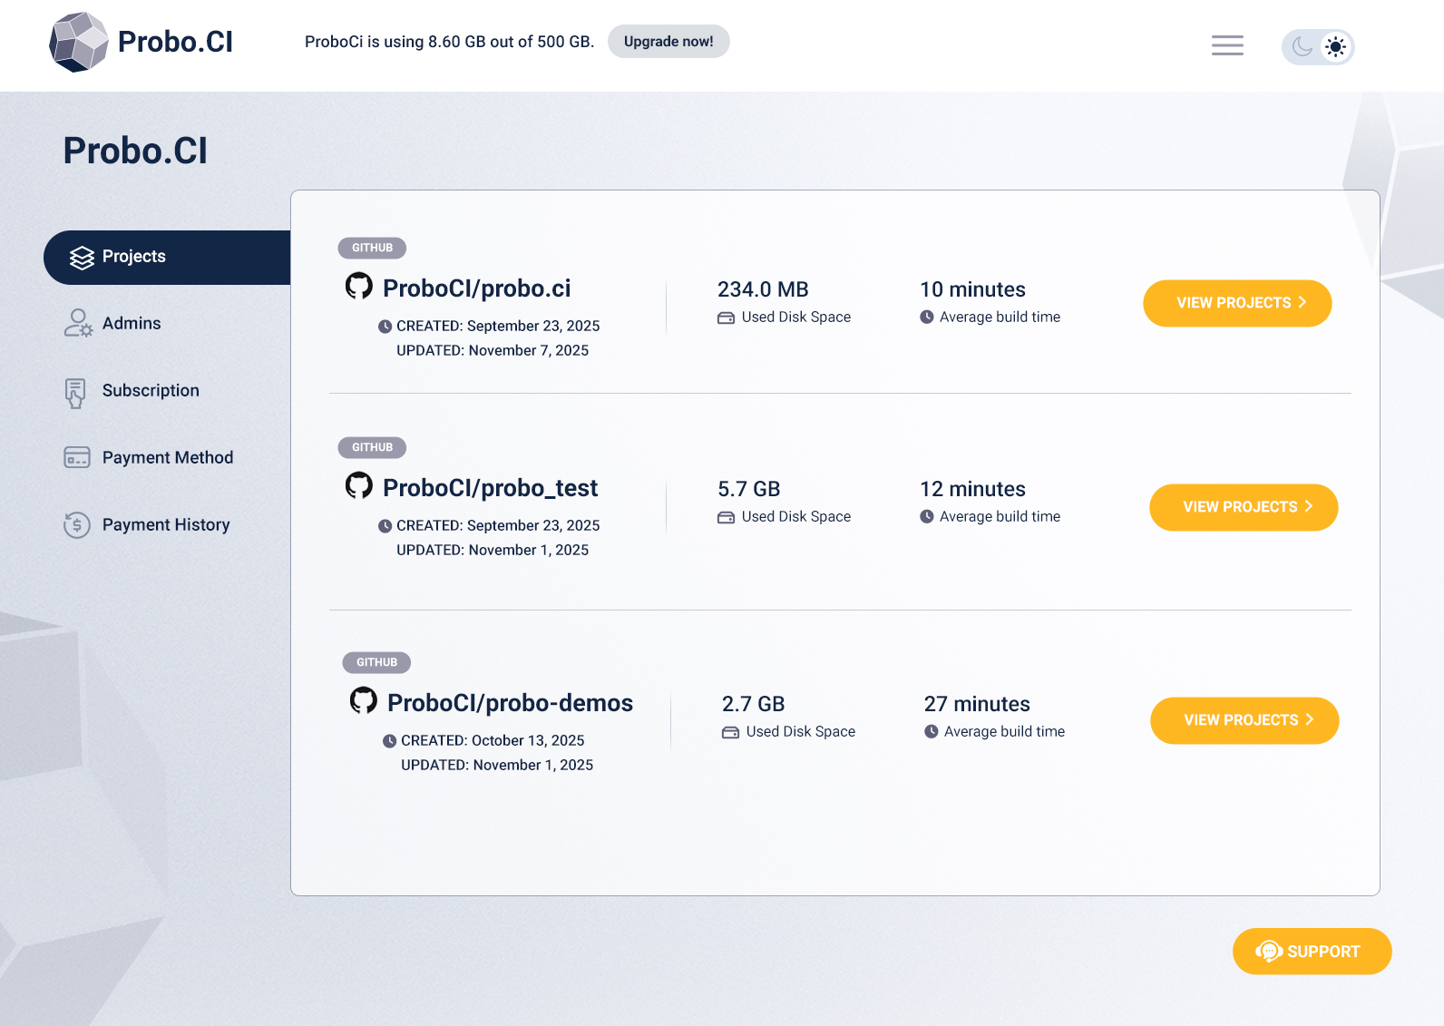Click the "2.7 GB" disk usage value
Image resolution: width=1444 pixels, height=1026 pixels.
click(x=754, y=704)
